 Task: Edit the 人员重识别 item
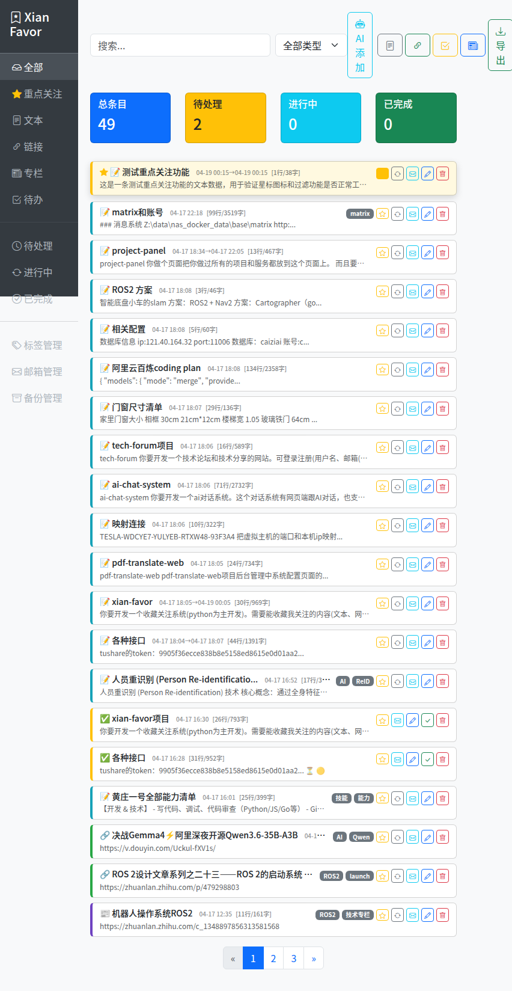(427, 681)
